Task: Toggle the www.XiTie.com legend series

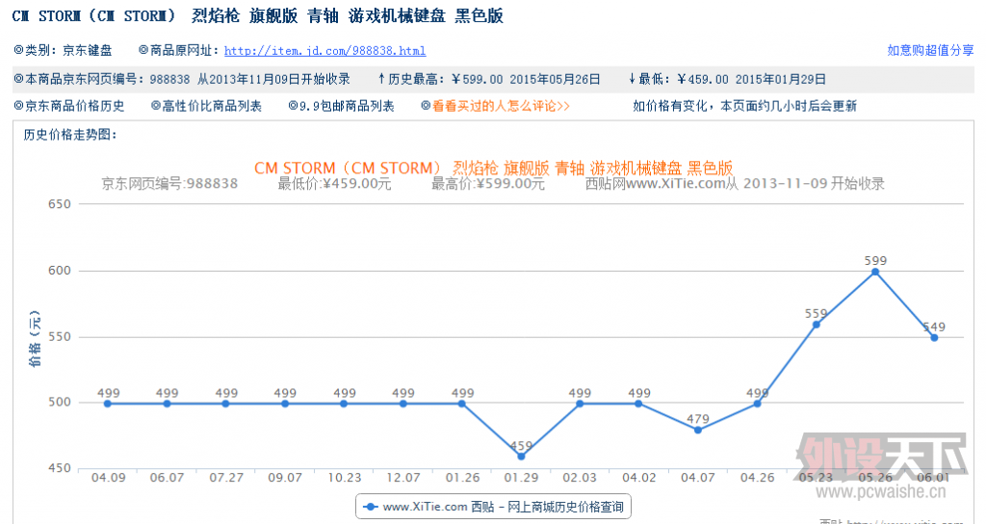Action: 494,507
